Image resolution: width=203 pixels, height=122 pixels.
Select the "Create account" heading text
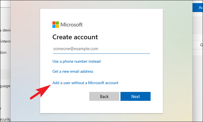tap(75, 37)
